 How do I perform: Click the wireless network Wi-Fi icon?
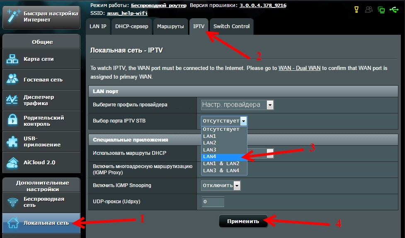click(x=13, y=202)
